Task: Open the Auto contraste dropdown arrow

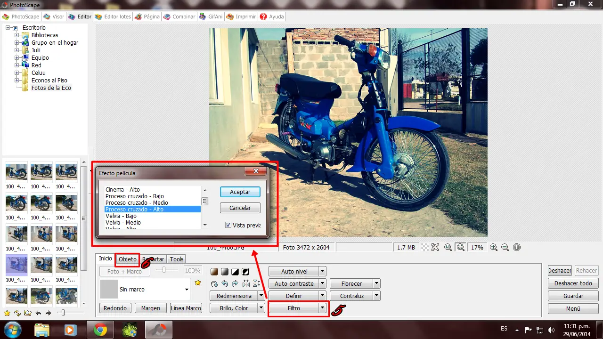Action: click(x=322, y=283)
